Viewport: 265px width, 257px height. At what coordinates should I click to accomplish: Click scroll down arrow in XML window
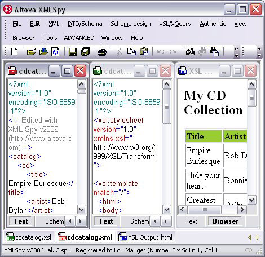click(x=82, y=209)
